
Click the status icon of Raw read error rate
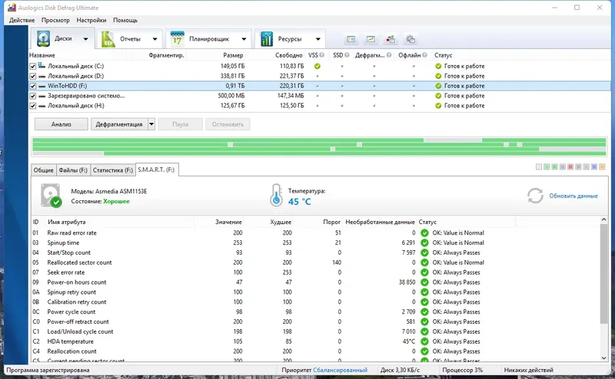tap(424, 233)
